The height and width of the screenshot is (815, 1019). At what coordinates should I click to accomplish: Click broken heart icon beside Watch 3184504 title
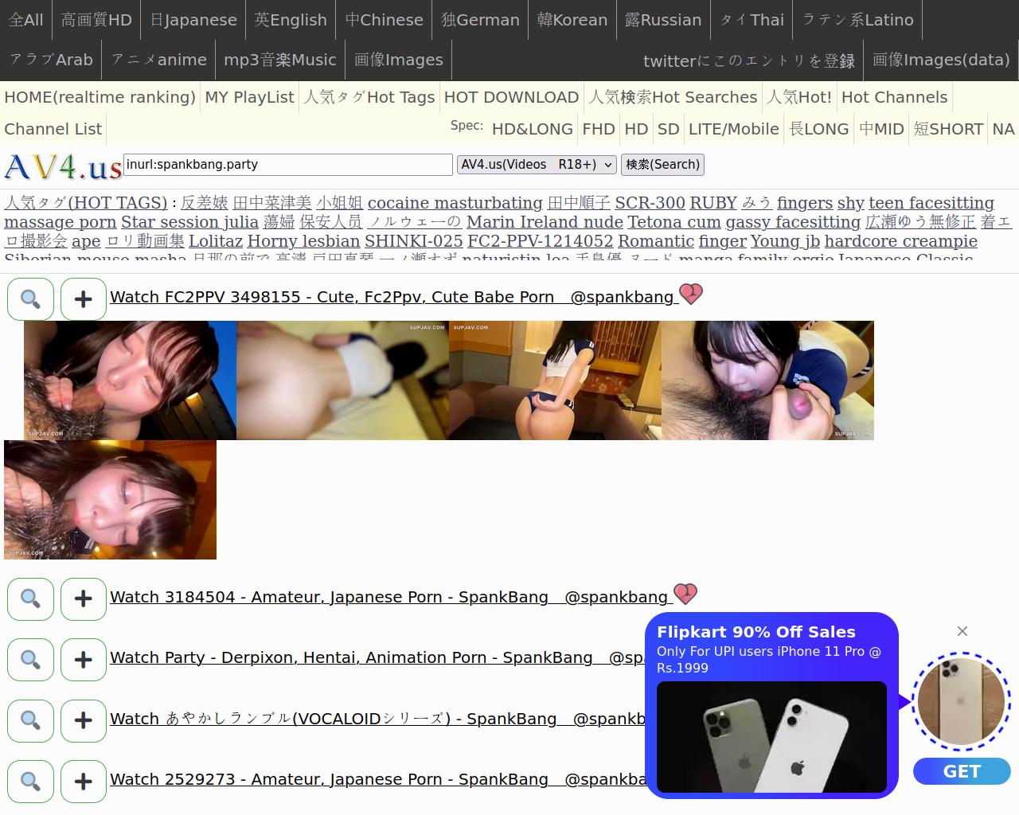685,594
